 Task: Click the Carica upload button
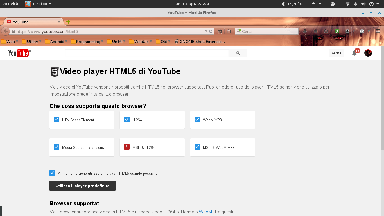(x=336, y=53)
